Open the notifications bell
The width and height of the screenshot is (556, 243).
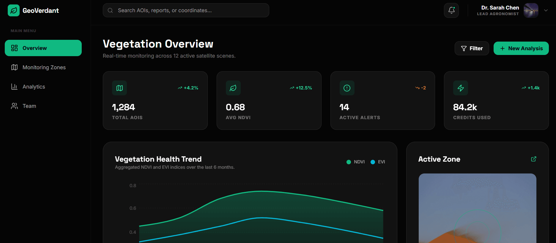coord(451,10)
